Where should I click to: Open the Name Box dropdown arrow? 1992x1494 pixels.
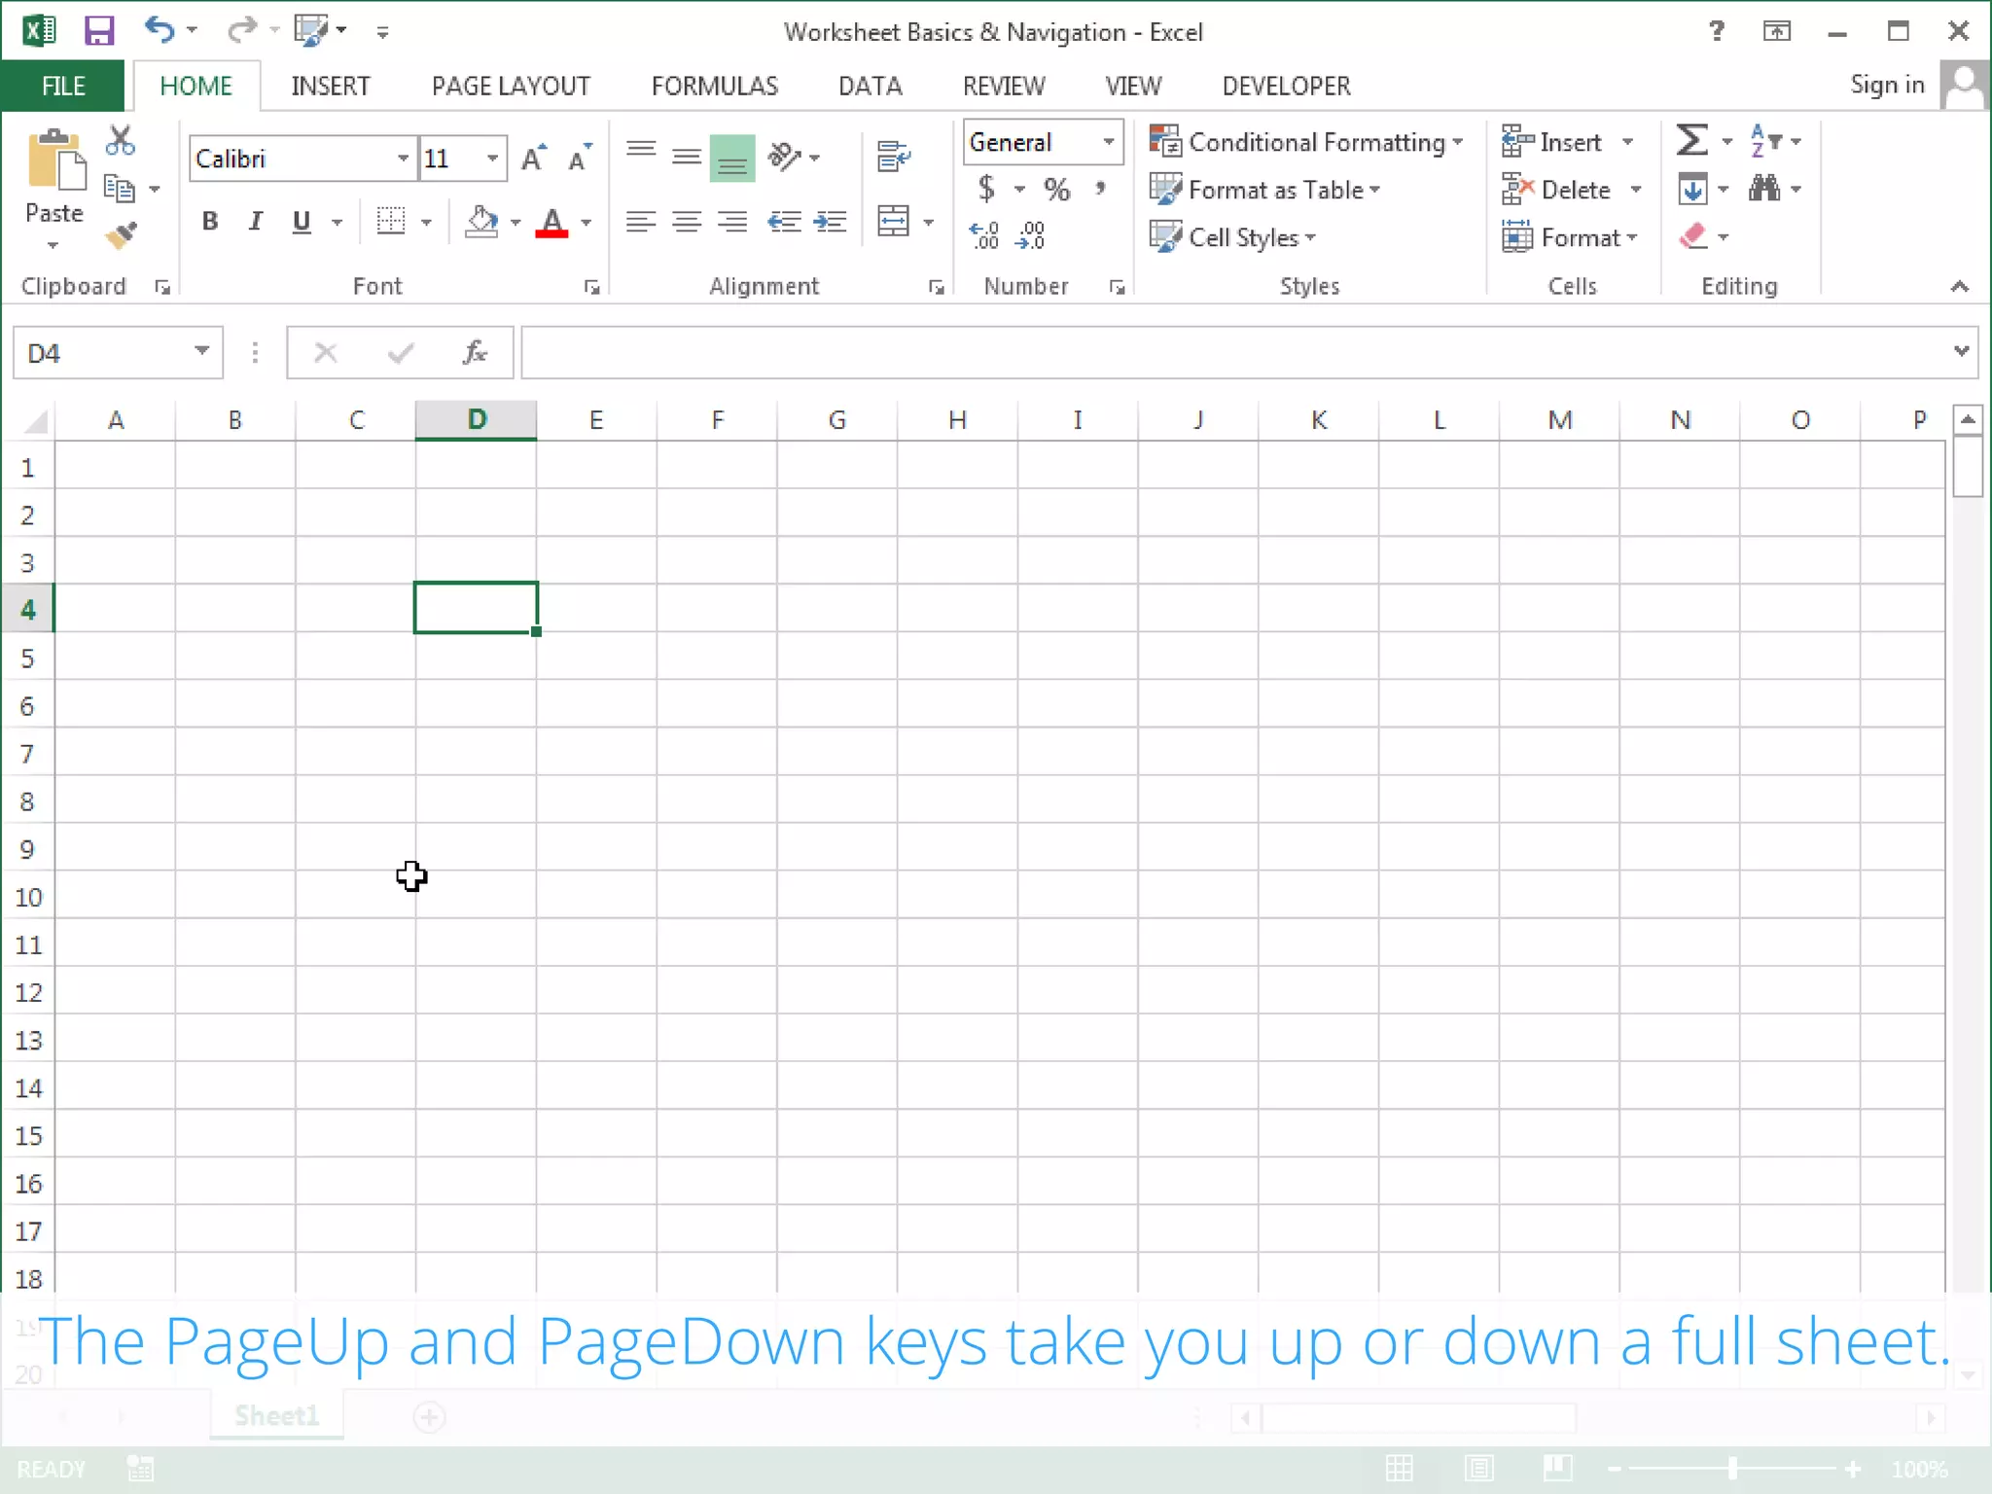201,351
